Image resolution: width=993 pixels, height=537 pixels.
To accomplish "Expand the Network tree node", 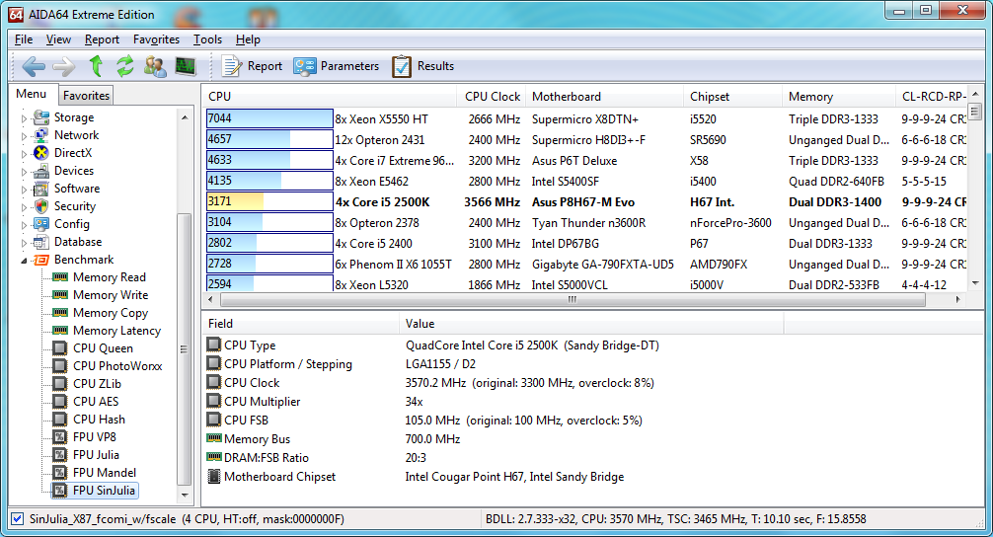I will (24, 135).
